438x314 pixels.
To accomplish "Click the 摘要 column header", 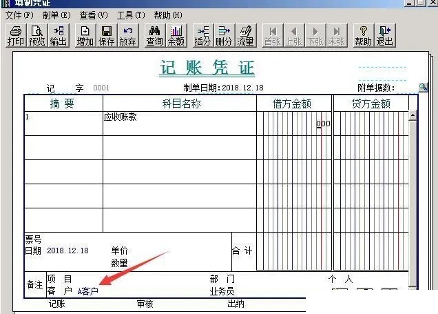I will [62, 104].
